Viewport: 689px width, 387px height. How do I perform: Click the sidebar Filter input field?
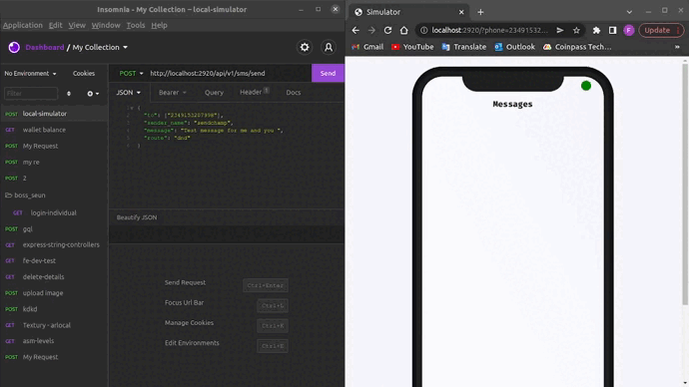31,94
